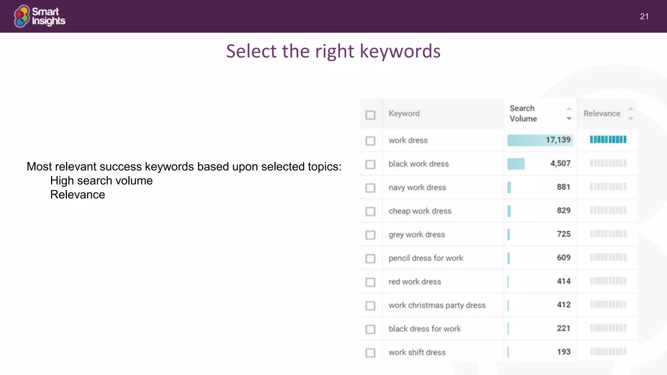
Task: Select the 'navy work dress' checkbox
Action: (x=370, y=188)
